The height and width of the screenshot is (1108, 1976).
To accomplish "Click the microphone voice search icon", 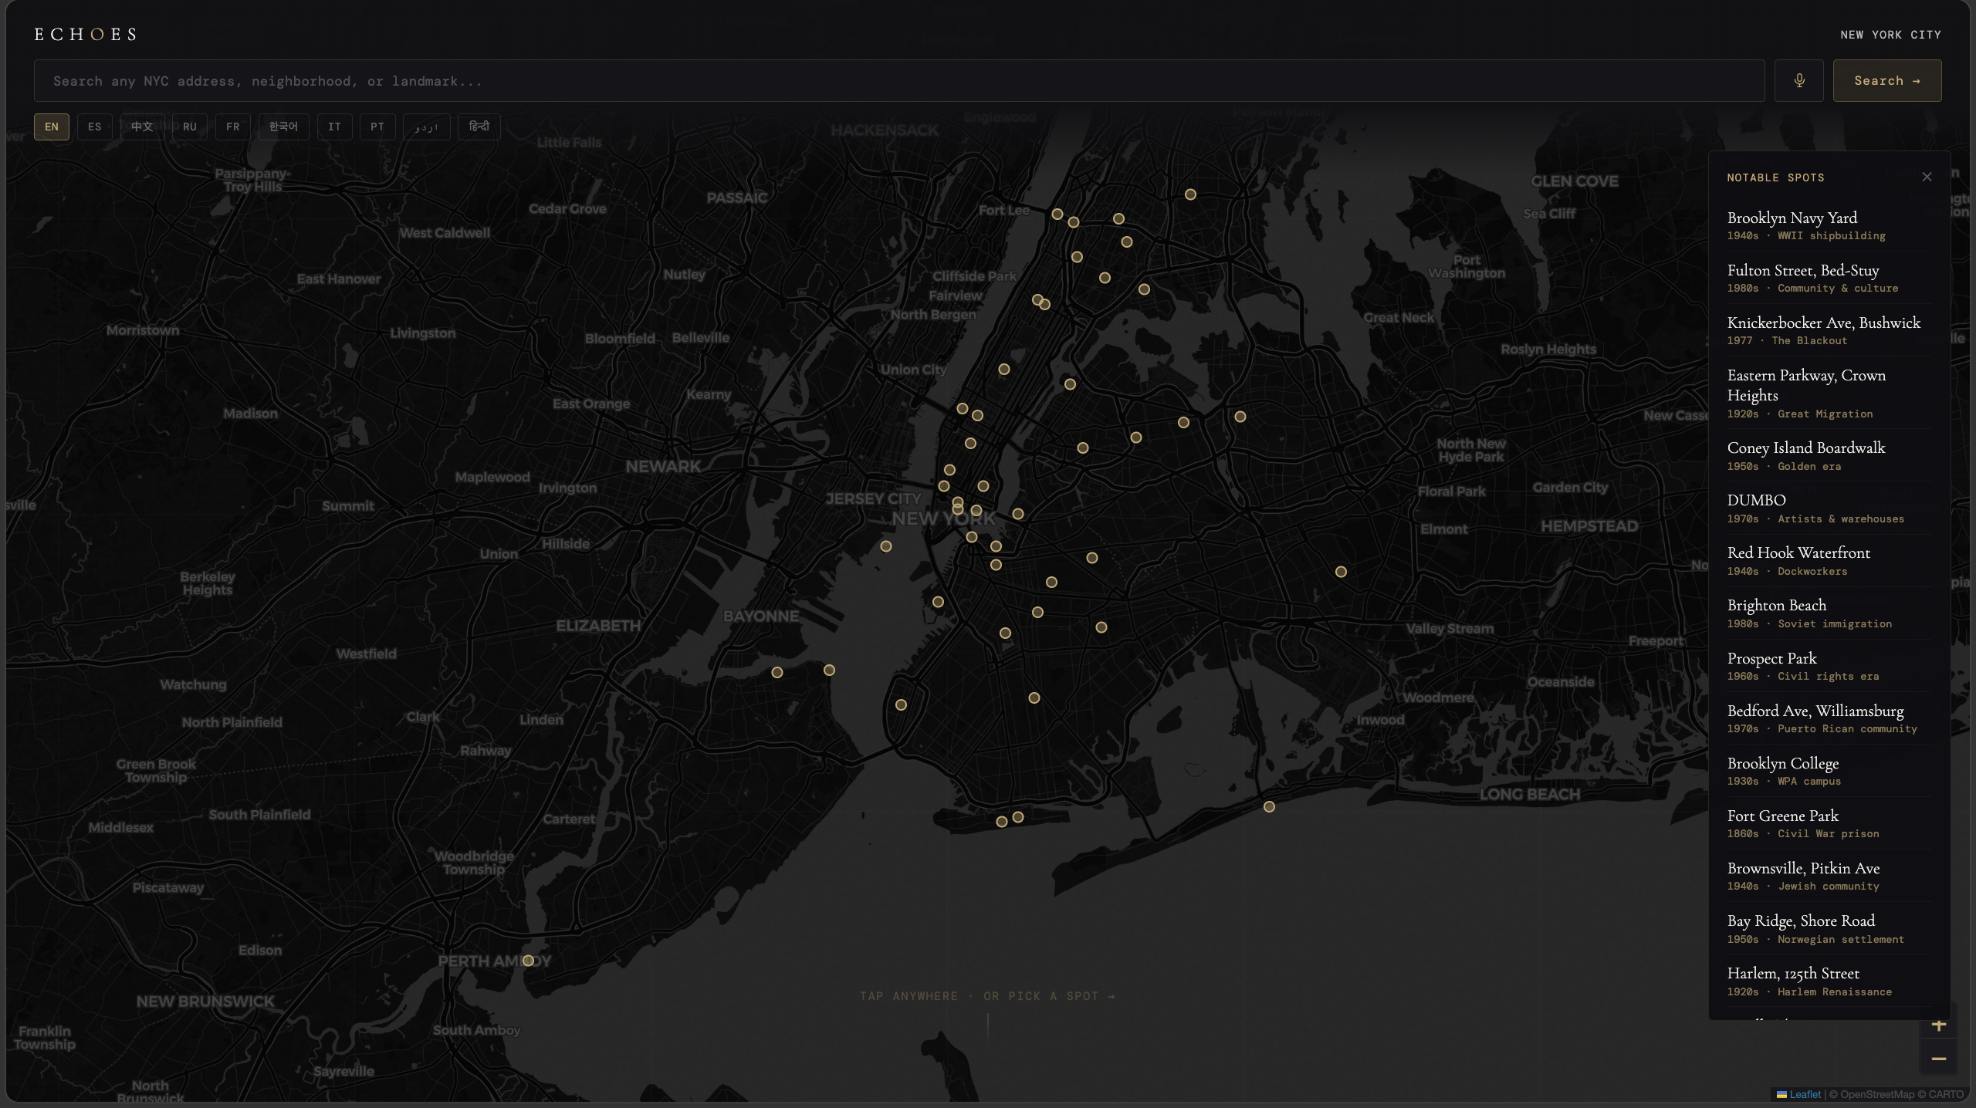I will pyautogui.click(x=1798, y=81).
